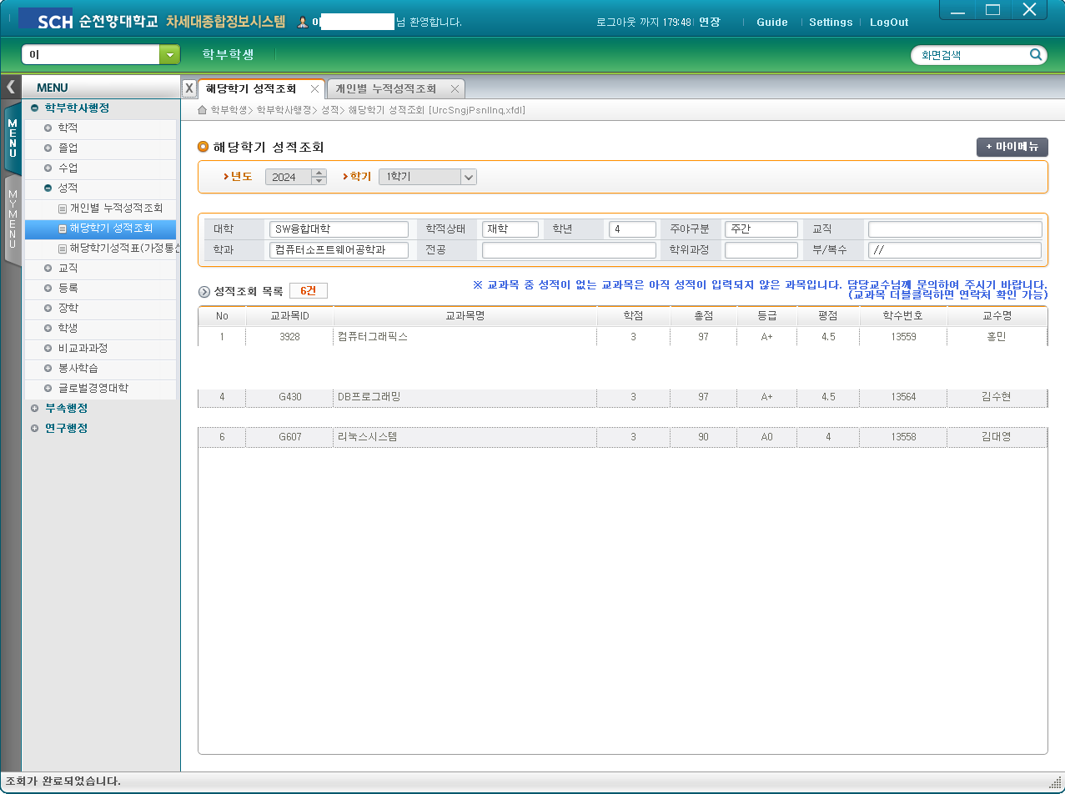Close the 개인별 누적성적조회 tab
This screenshot has width=1065, height=794.
coord(455,88)
